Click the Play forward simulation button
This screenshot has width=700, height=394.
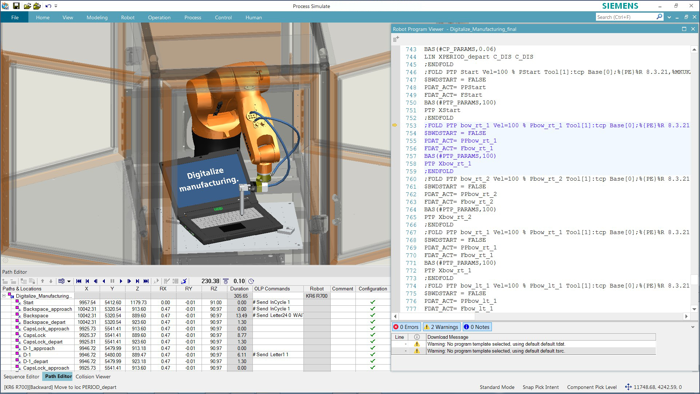pyautogui.click(x=121, y=281)
